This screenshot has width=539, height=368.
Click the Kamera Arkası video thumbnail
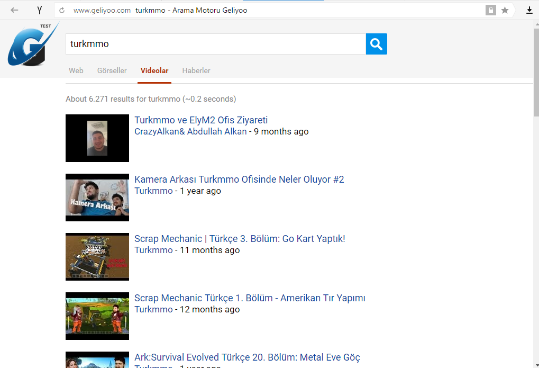pos(97,198)
